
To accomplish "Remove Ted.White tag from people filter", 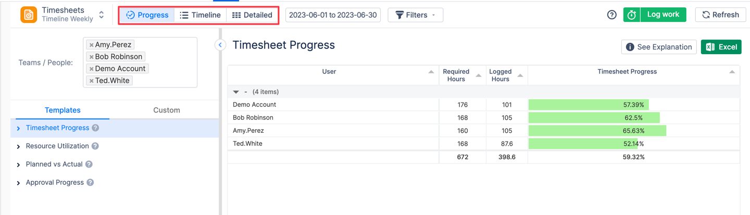I will click(x=91, y=81).
